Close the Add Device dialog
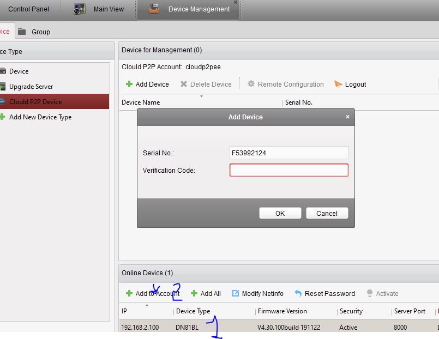 click(x=347, y=117)
